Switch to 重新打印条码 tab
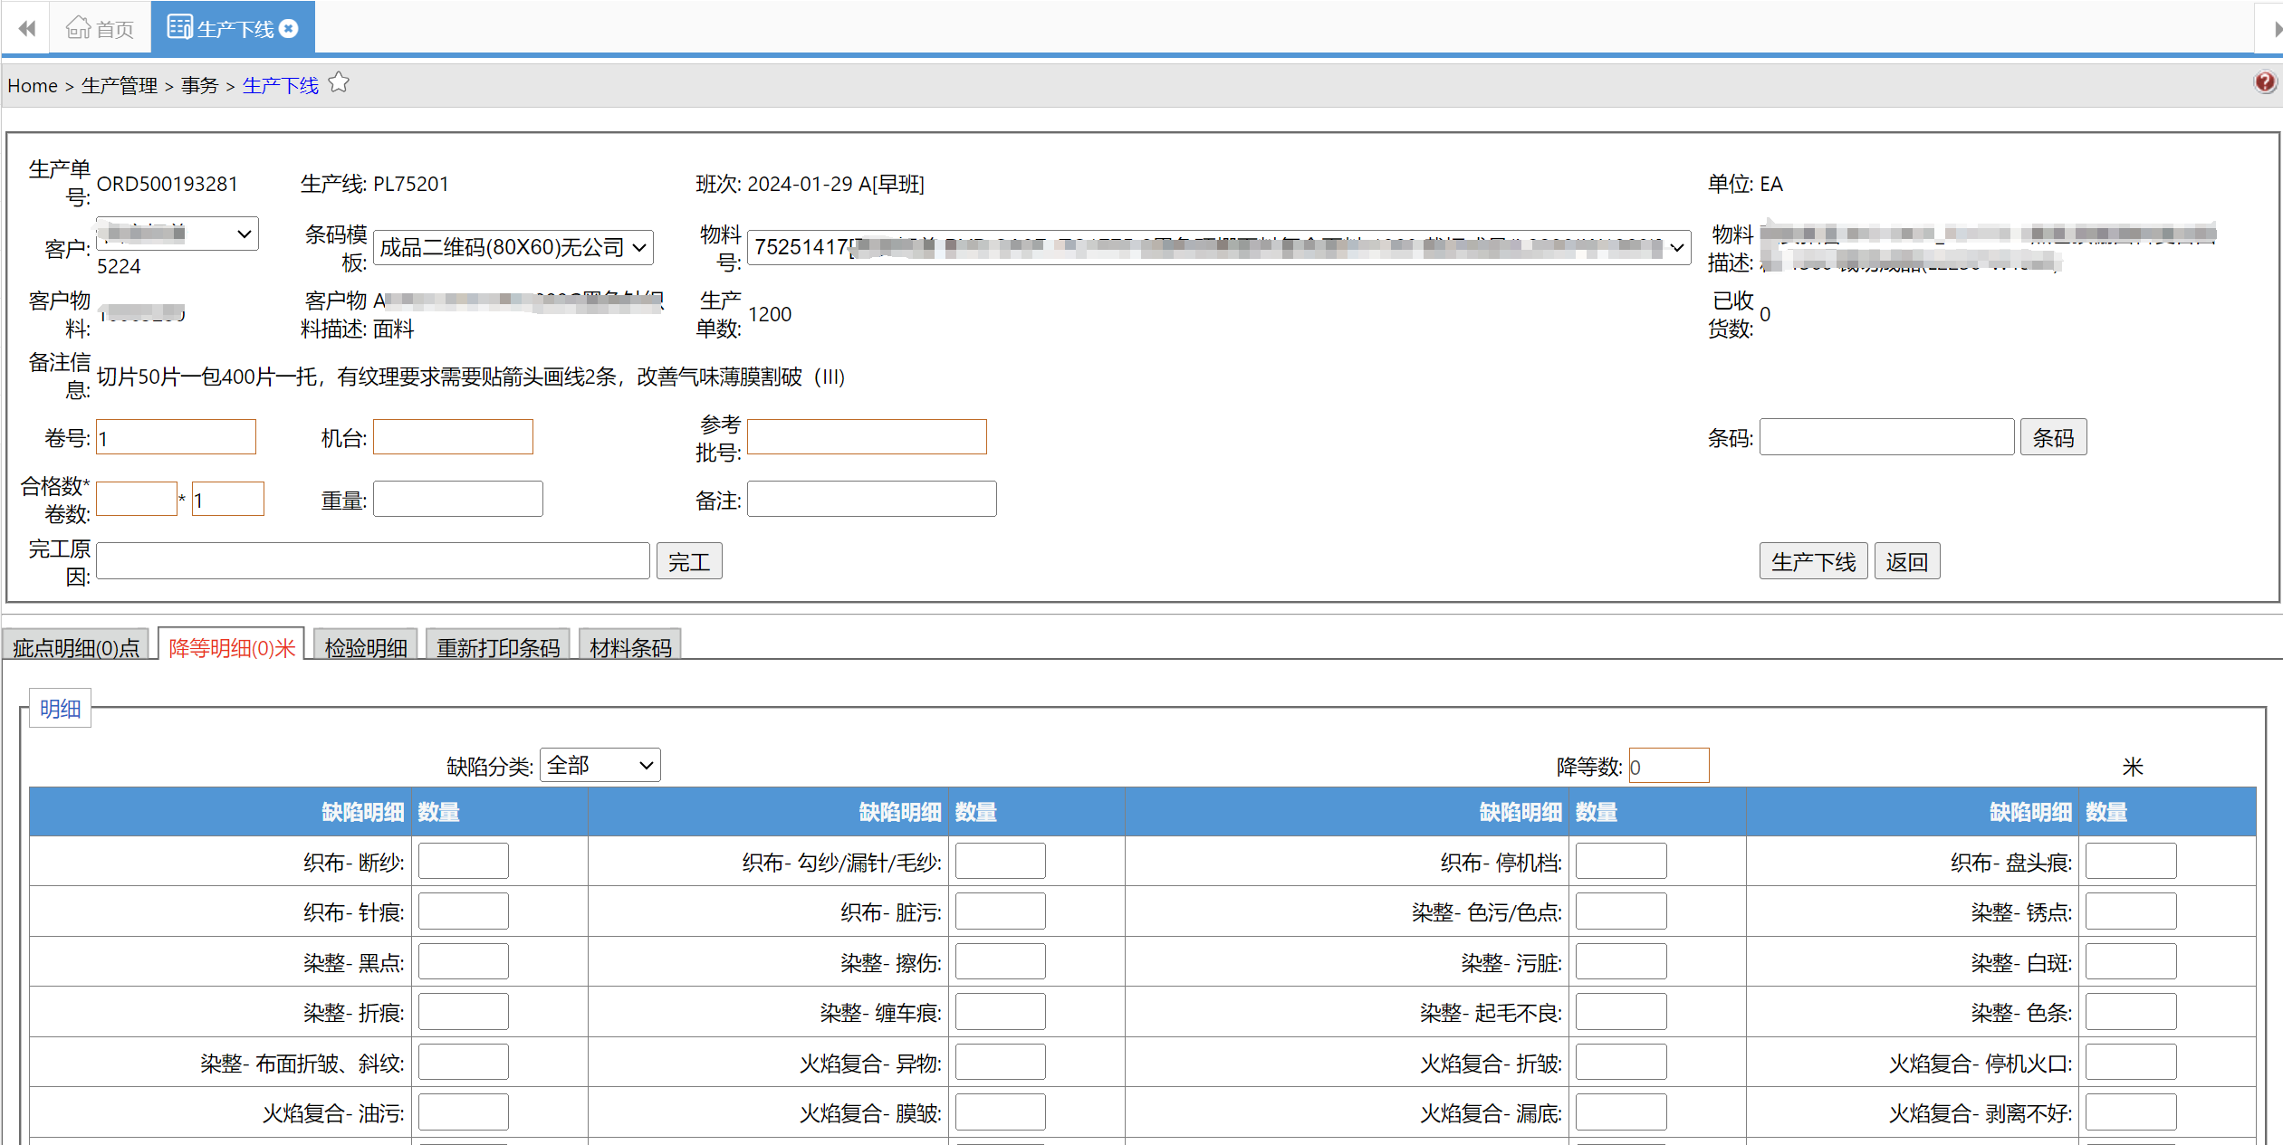 [x=498, y=646]
